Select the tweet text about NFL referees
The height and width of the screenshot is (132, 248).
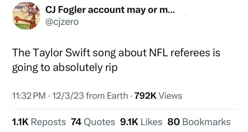coord(116,60)
